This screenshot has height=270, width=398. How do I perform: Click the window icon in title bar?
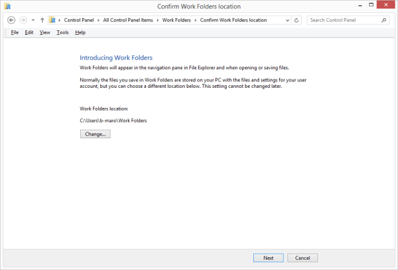[x=7, y=6]
